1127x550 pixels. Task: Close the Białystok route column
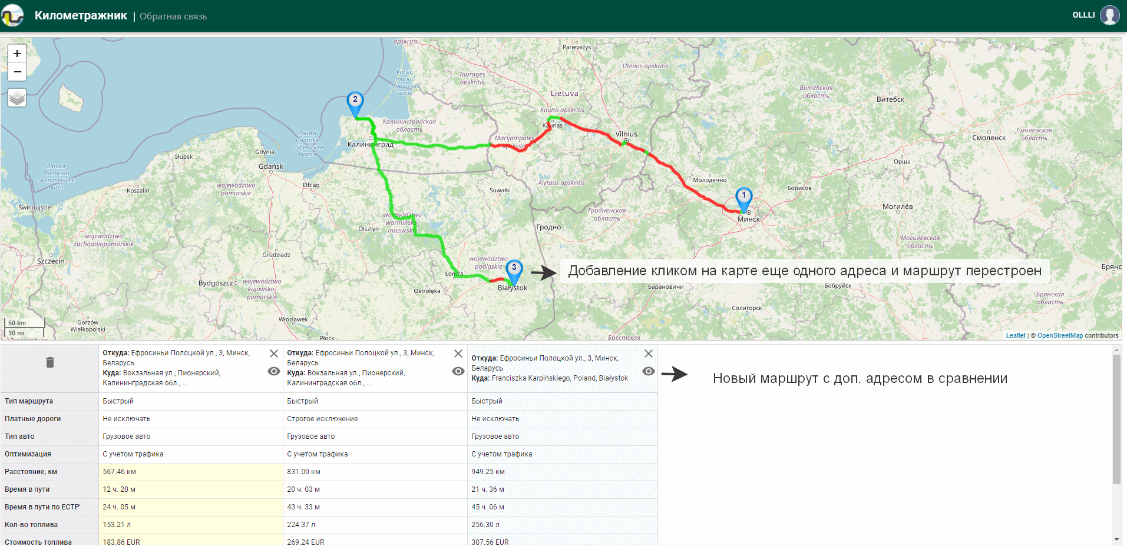click(x=649, y=354)
